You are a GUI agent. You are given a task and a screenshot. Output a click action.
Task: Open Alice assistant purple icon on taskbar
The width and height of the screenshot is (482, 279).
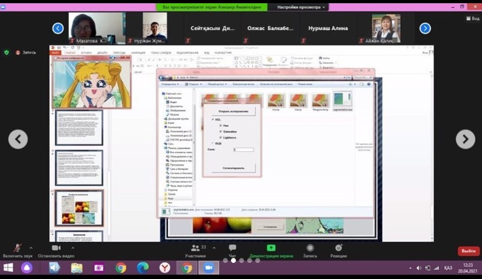pos(27,268)
